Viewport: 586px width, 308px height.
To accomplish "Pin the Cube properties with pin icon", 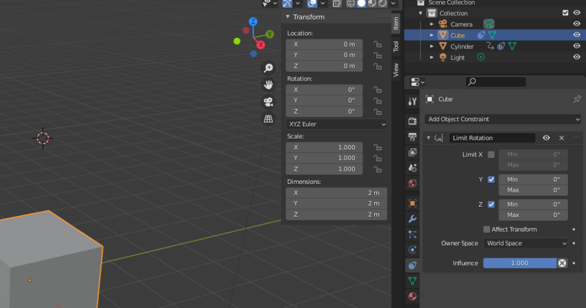I will [577, 99].
